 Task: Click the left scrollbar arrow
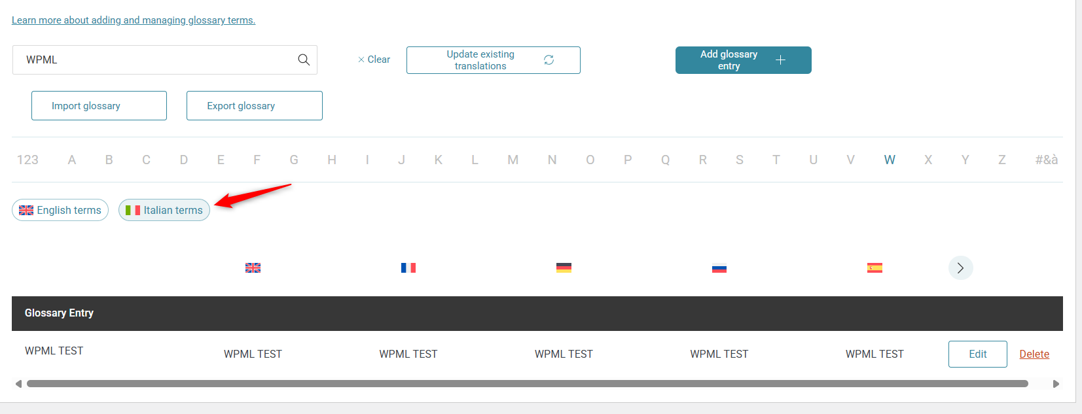18,384
